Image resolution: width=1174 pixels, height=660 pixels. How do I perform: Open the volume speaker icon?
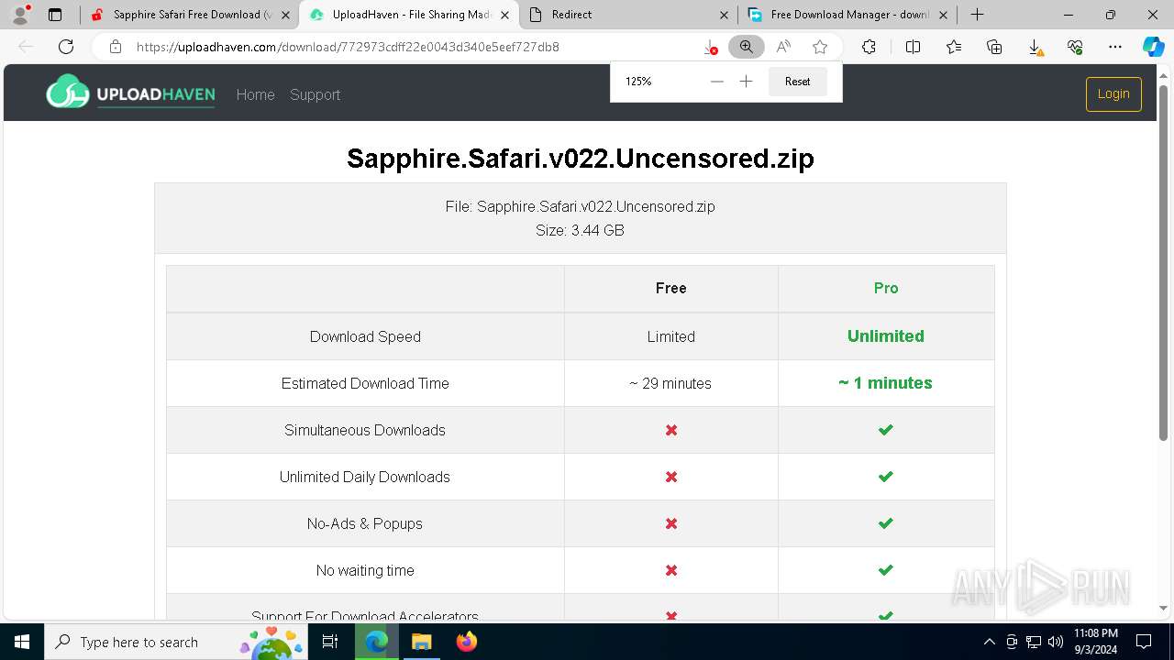point(1055,642)
